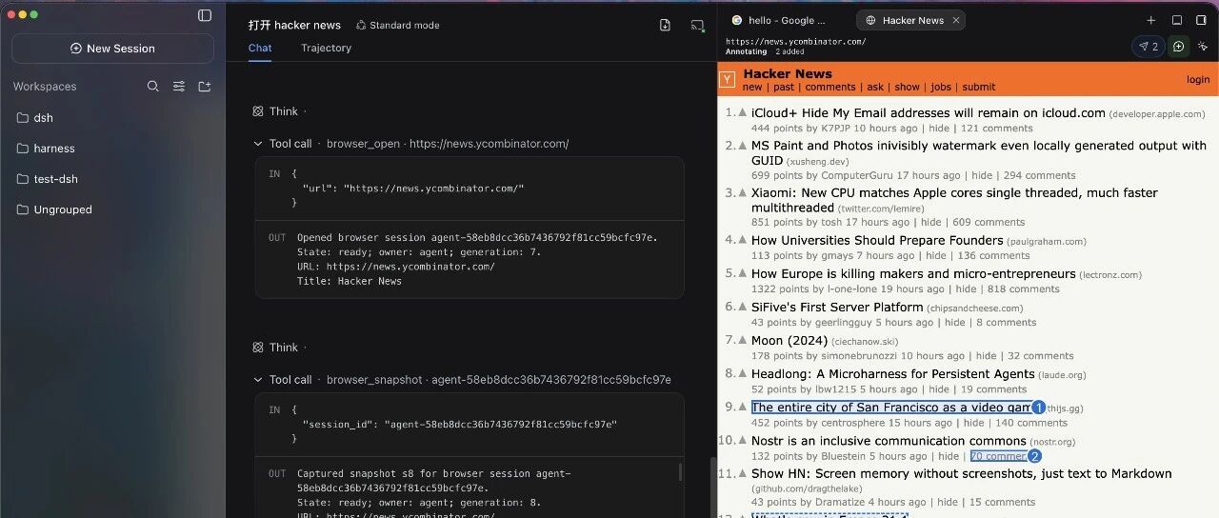The width and height of the screenshot is (1219, 518).
Task: Open a new browser tab with plus icon
Action: (1150, 20)
